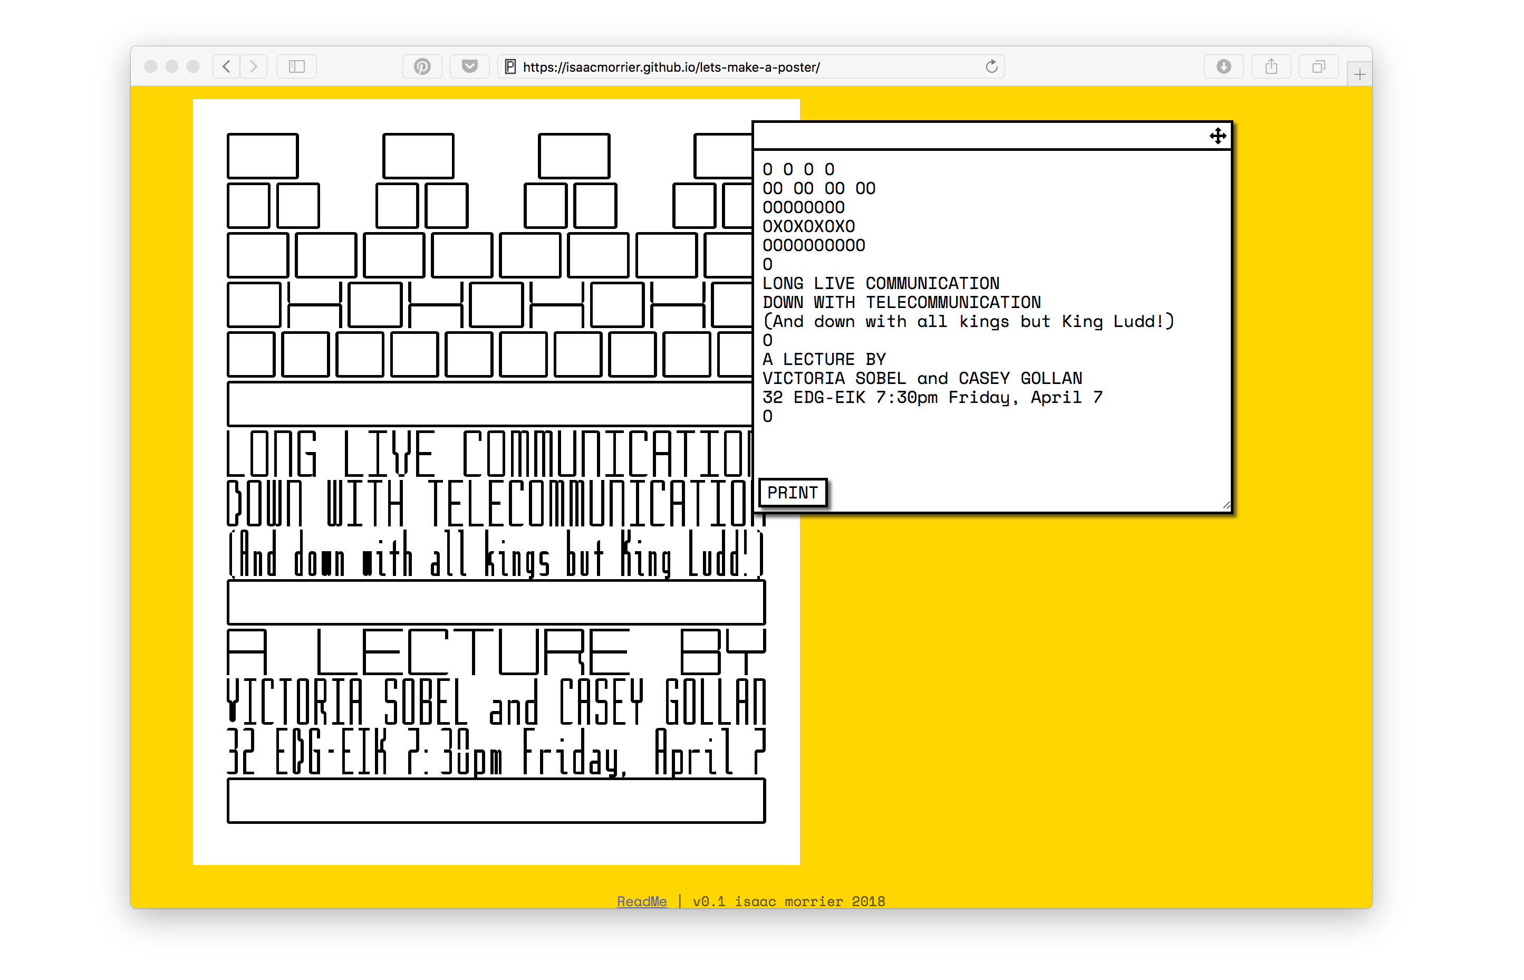Open the downloads button in toolbar
The image size is (1524, 980).
pyautogui.click(x=1224, y=66)
